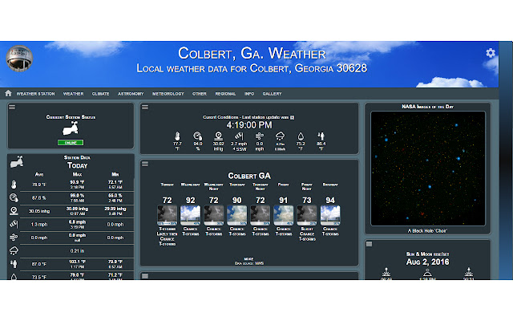Screen dimensions: 513x321
Task: Click the windsock icon in Station Data table
Action: 14,224
